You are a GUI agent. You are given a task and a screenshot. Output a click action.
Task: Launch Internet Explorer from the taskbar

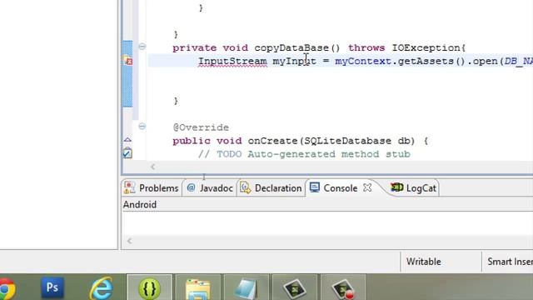[x=101, y=288]
